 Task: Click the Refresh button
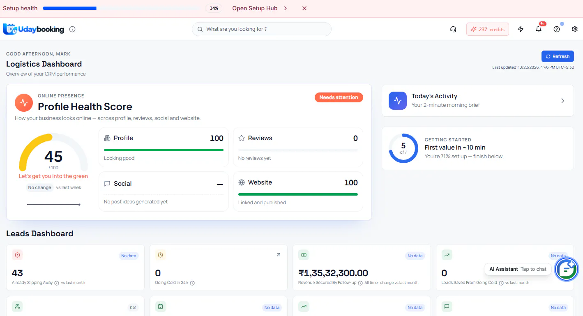pyautogui.click(x=558, y=56)
